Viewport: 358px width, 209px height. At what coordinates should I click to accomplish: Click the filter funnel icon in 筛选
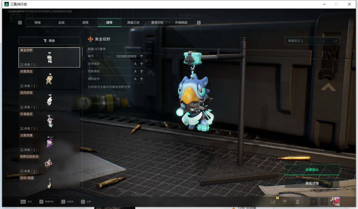[45, 41]
